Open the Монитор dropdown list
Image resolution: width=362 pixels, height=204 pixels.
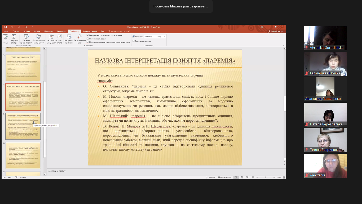165,36
